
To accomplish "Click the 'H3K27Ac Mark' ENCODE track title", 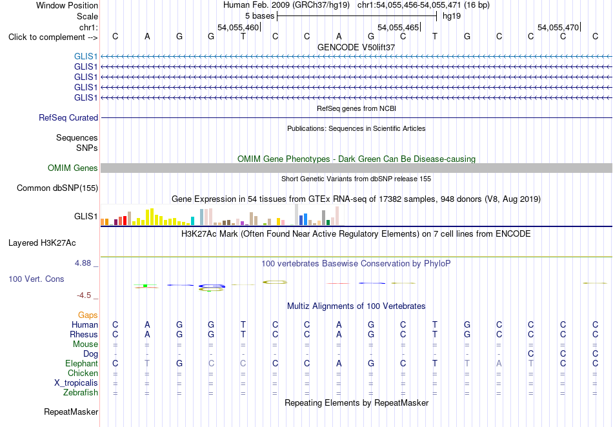I will pyautogui.click(x=356, y=234).
